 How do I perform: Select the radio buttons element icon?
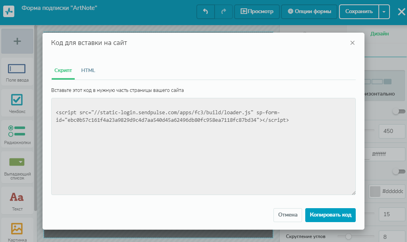(x=17, y=131)
